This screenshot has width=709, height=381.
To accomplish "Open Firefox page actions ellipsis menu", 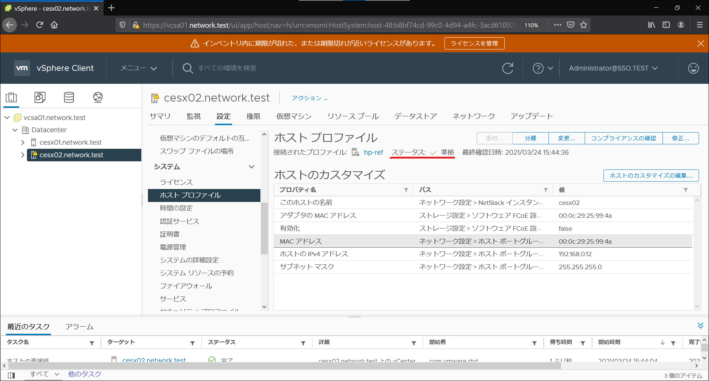I will tap(557, 25).
